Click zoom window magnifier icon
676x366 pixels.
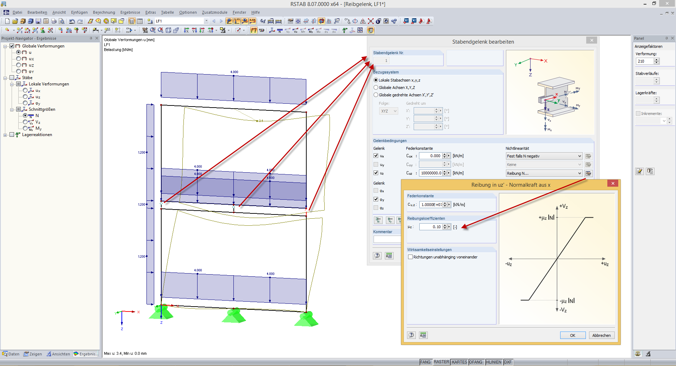pos(153,30)
